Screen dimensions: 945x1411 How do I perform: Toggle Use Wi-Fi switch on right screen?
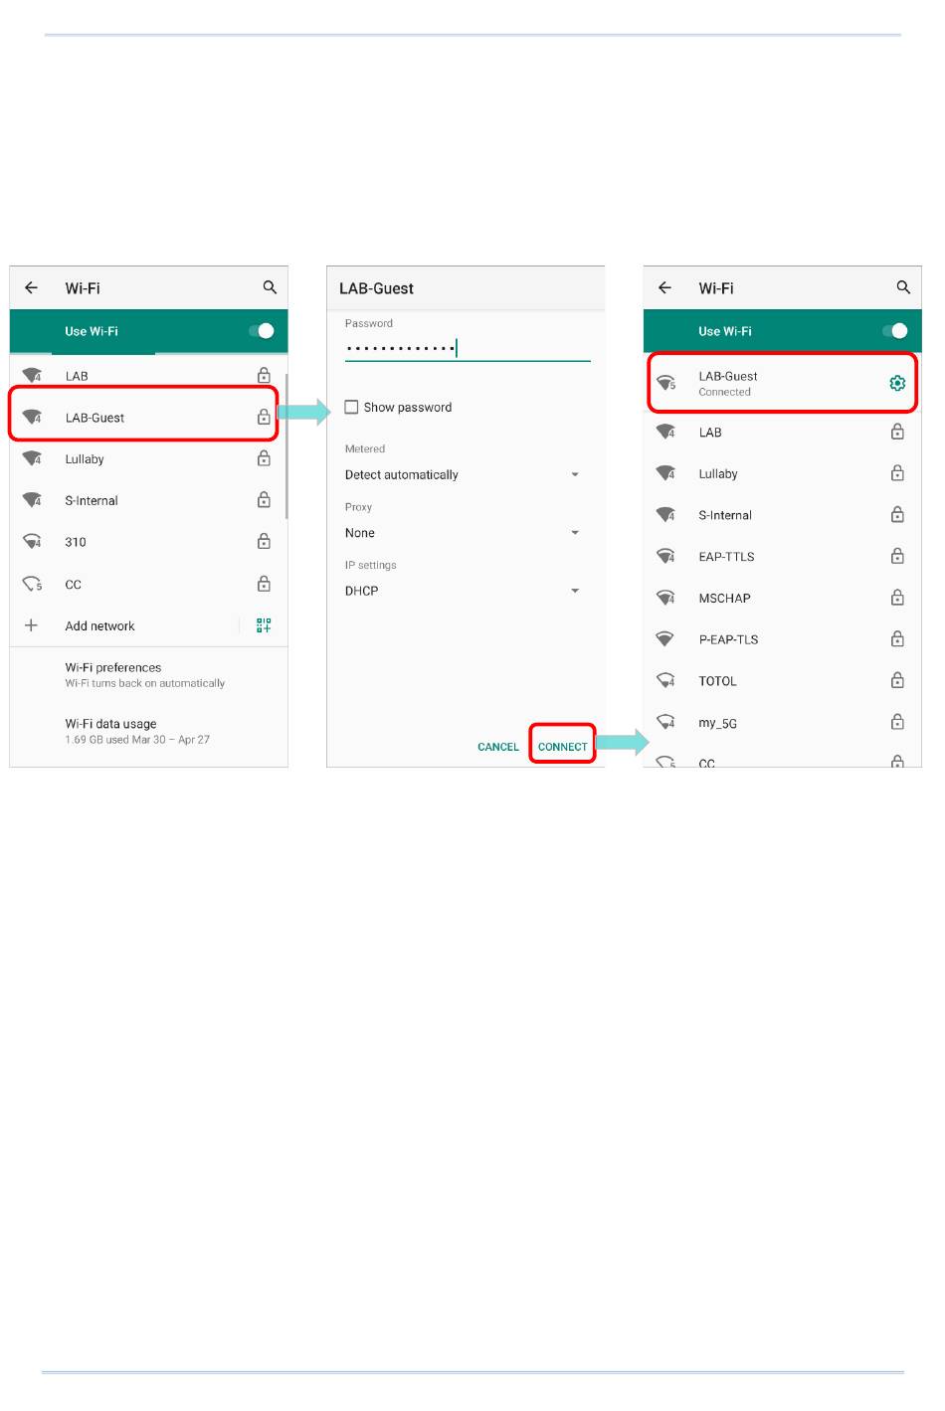[x=894, y=331]
